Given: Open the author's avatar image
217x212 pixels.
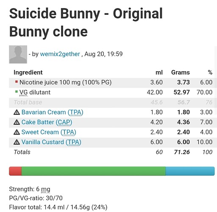Looking at the screenshot, I should click(18, 54).
